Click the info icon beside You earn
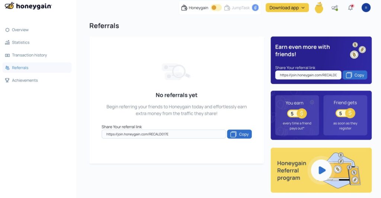 click(312, 102)
